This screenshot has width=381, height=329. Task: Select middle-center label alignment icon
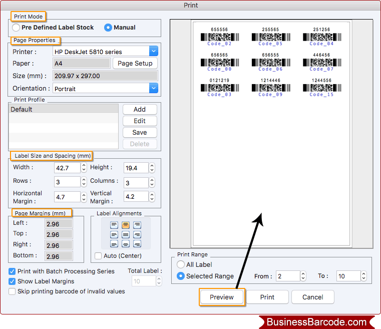point(126,234)
